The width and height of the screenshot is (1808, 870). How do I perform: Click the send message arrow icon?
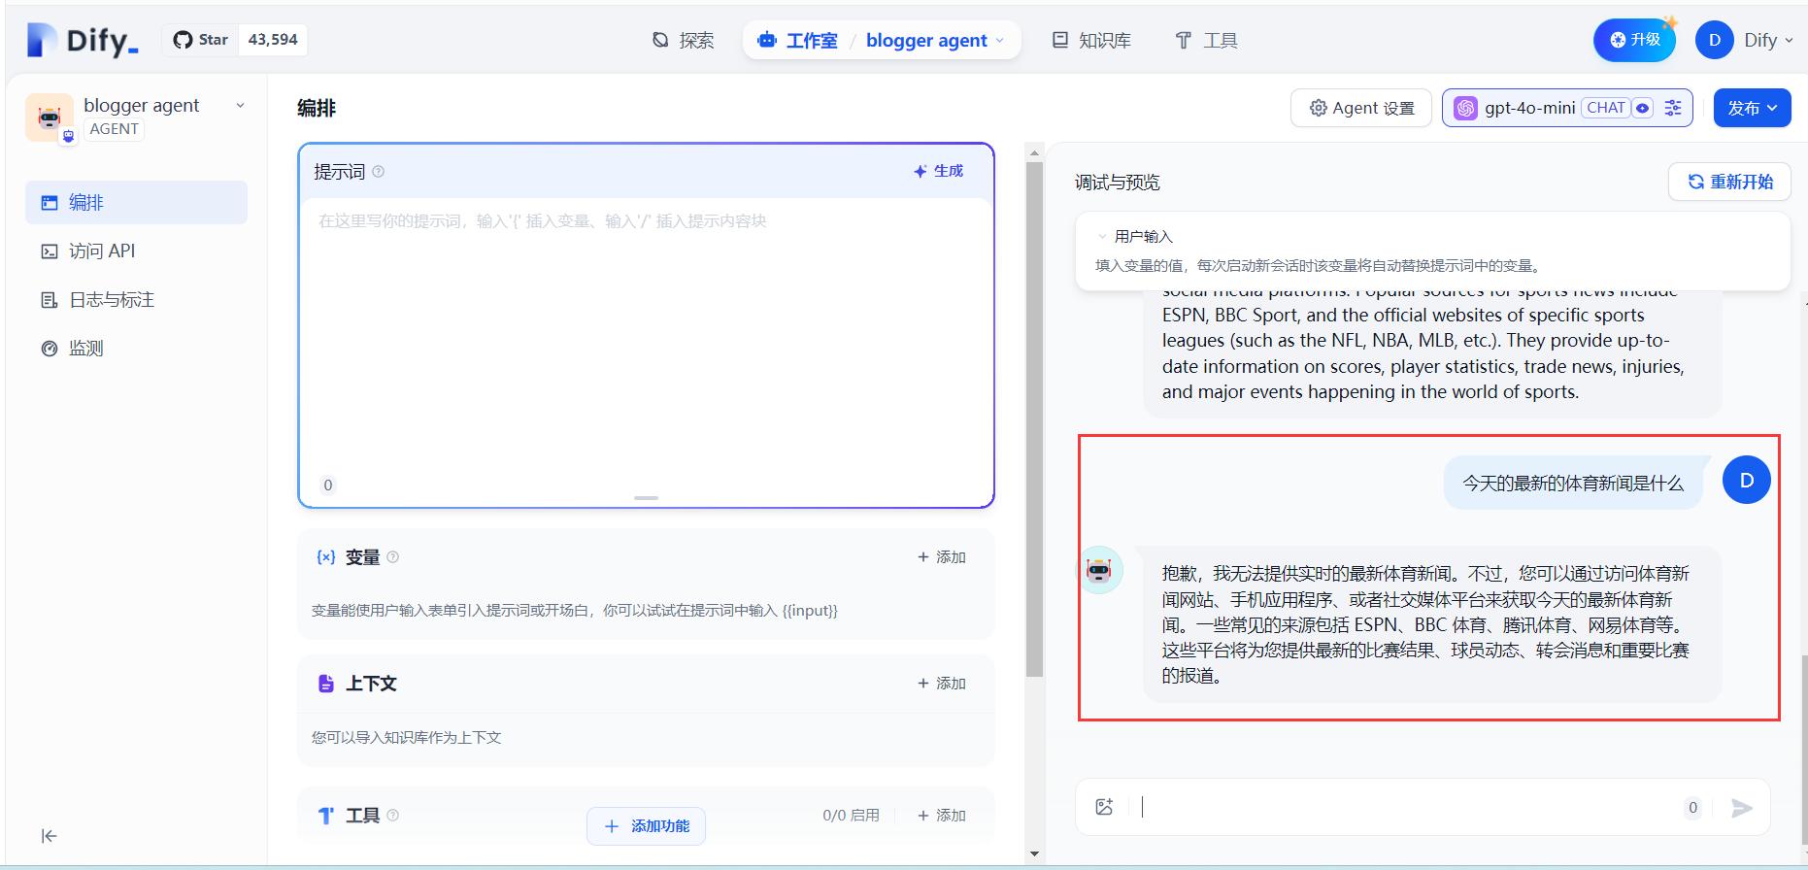1742,808
